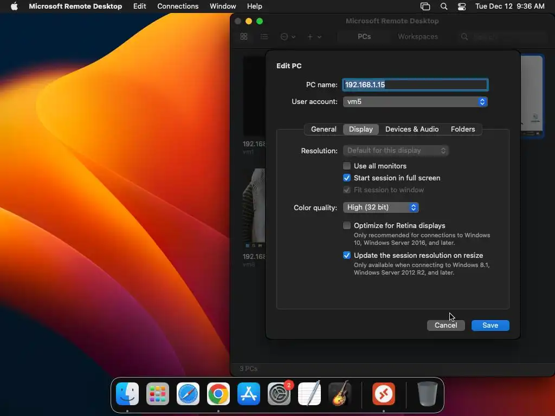Open App Store from the Dock
This screenshot has width=555, height=416.
pos(249,393)
